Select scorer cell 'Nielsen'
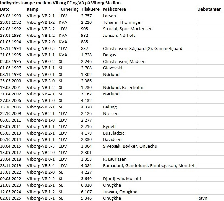 111,113
